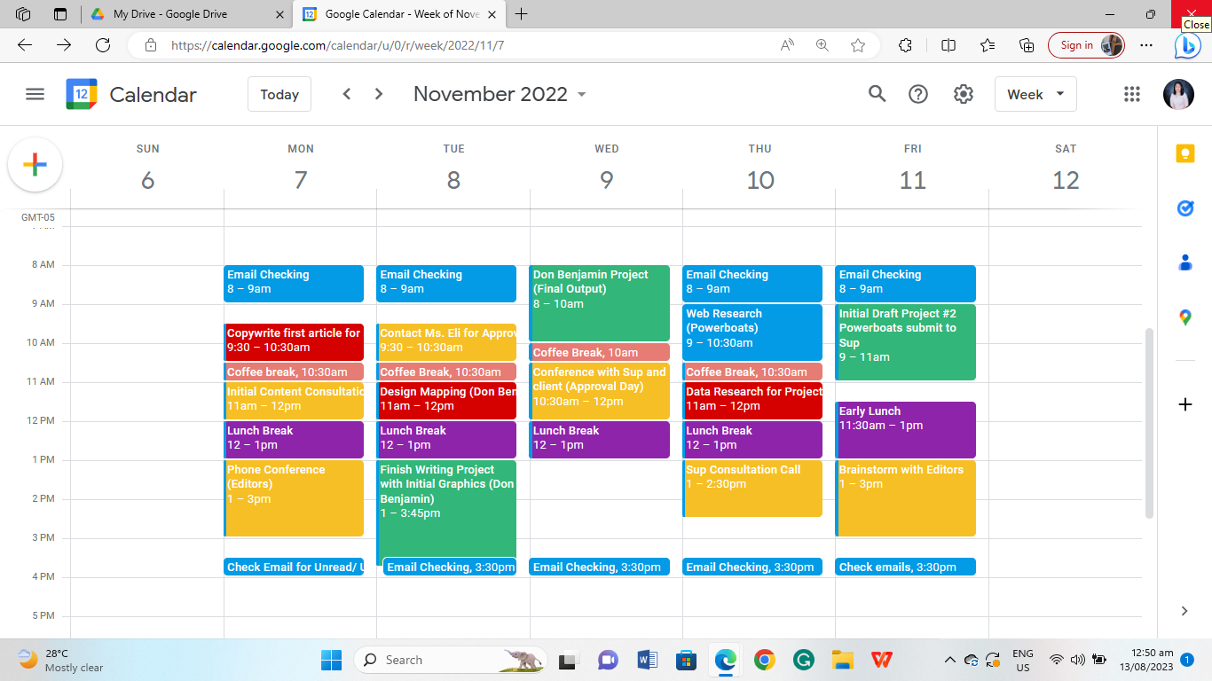The width and height of the screenshot is (1212, 681).
Task: Open Google Chrome from taskbar
Action: coord(764,660)
